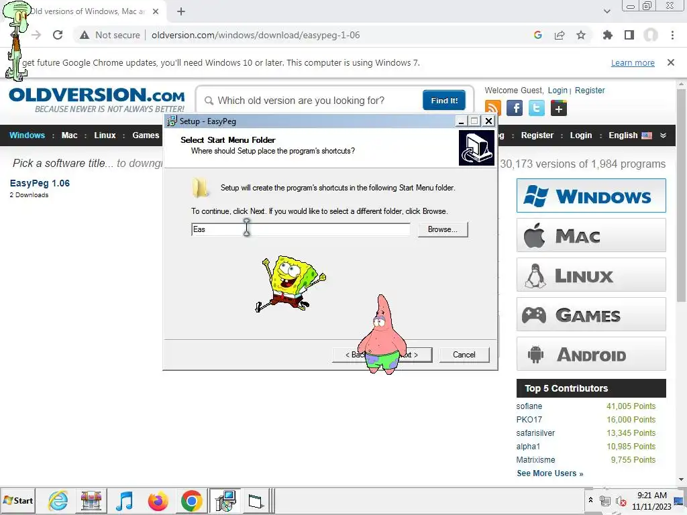Open the Mac nav menu item

tap(69, 135)
